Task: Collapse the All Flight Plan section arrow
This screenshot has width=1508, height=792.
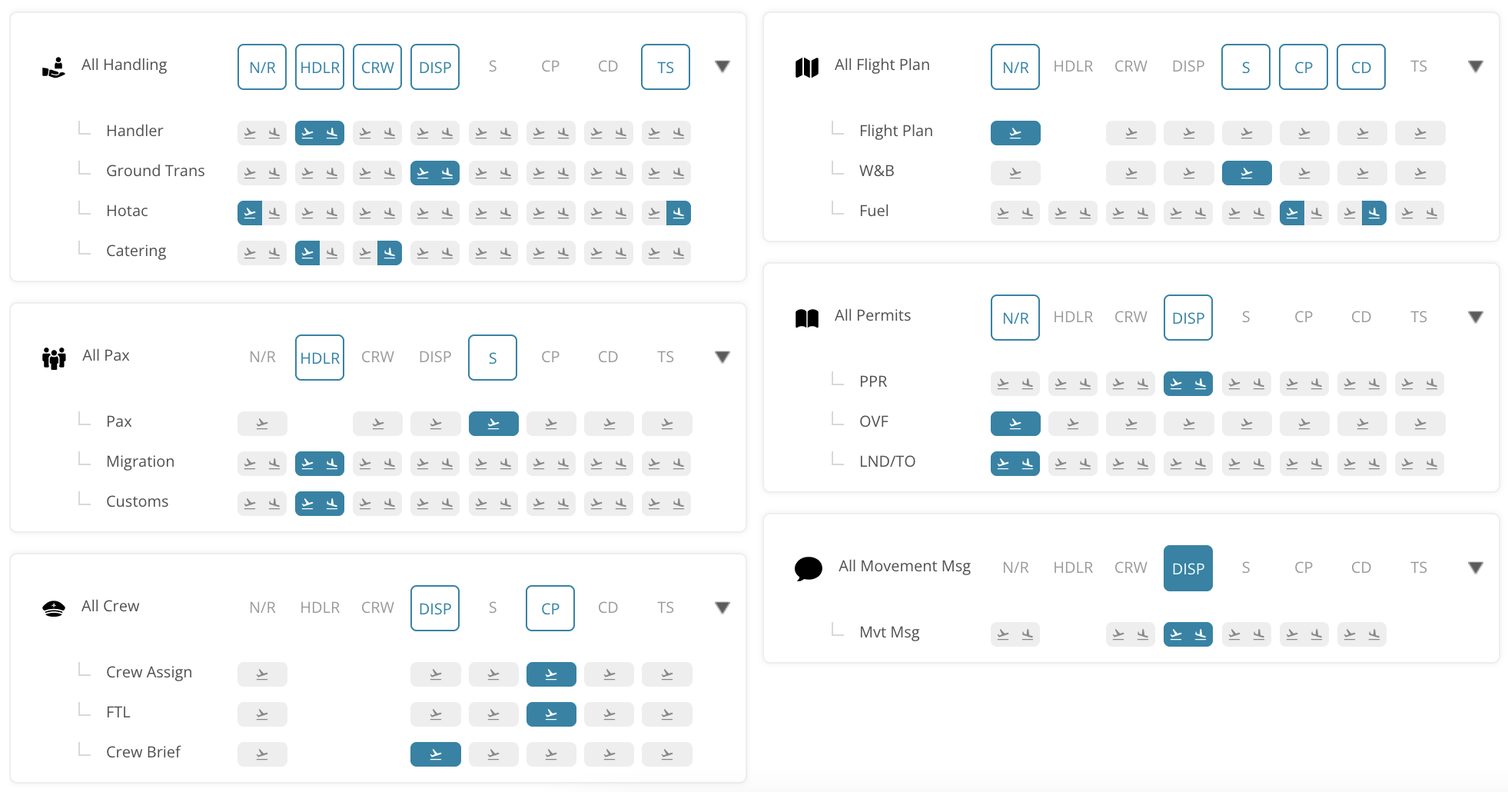Action: point(1476,67)
